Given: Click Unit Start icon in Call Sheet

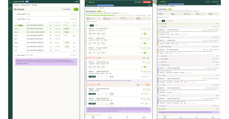Looking at the screenshot, I should [x=160, y=27].
